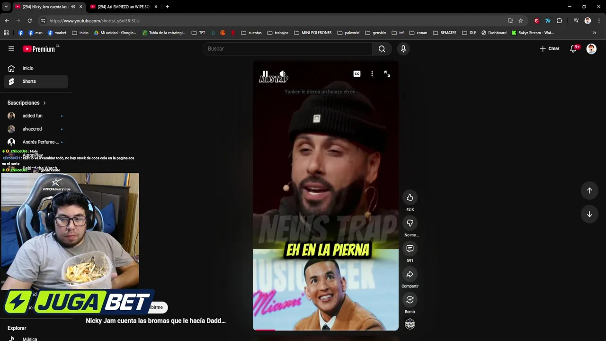Select Shorts in the sidebar
The height and width of the screenshot is (341, 606).
[x=36, y=81]
